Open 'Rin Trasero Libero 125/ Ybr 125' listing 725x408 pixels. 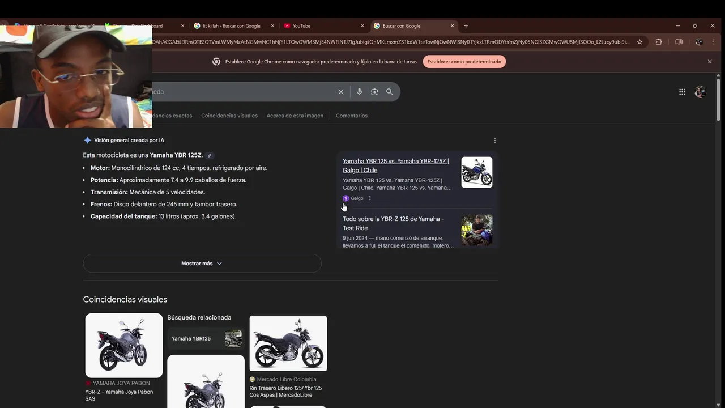click(x=285, y=392)
